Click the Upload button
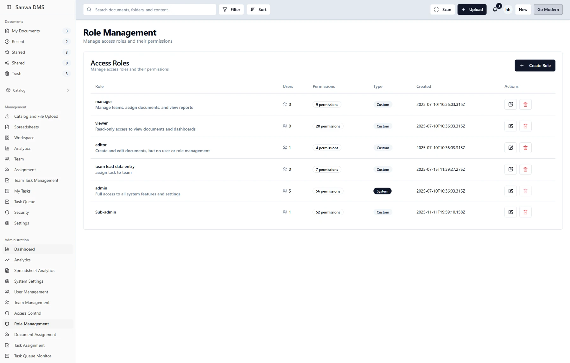570x363 pixels. coord(472,9)
